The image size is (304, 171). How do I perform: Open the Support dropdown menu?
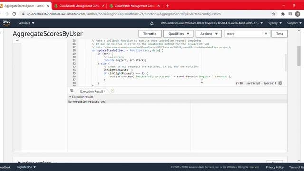pos(294,23)
